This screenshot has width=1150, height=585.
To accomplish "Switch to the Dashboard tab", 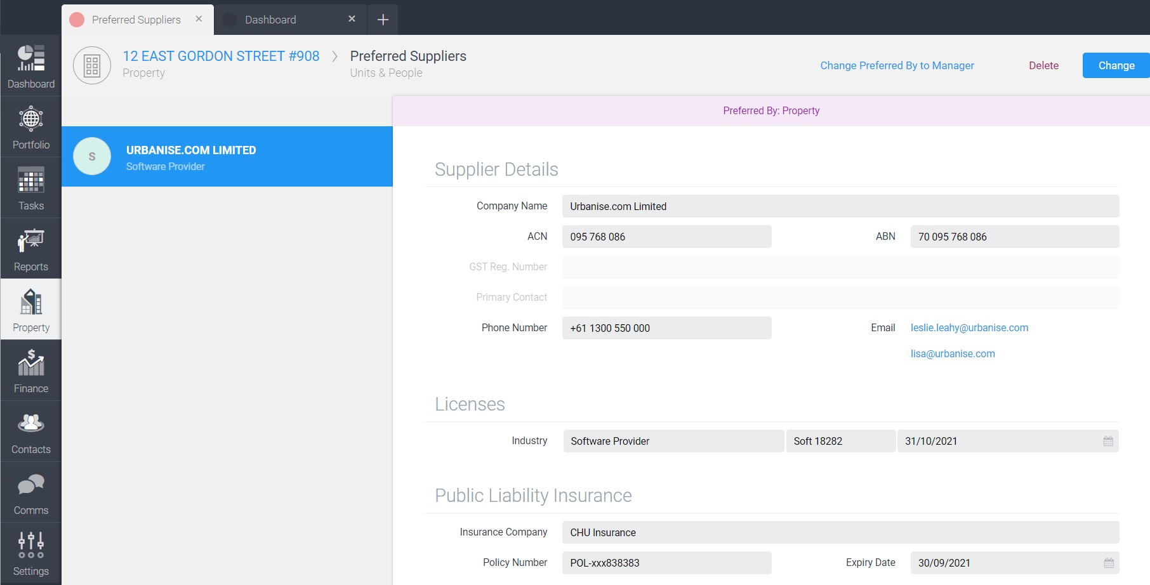I will coord(270,20).
